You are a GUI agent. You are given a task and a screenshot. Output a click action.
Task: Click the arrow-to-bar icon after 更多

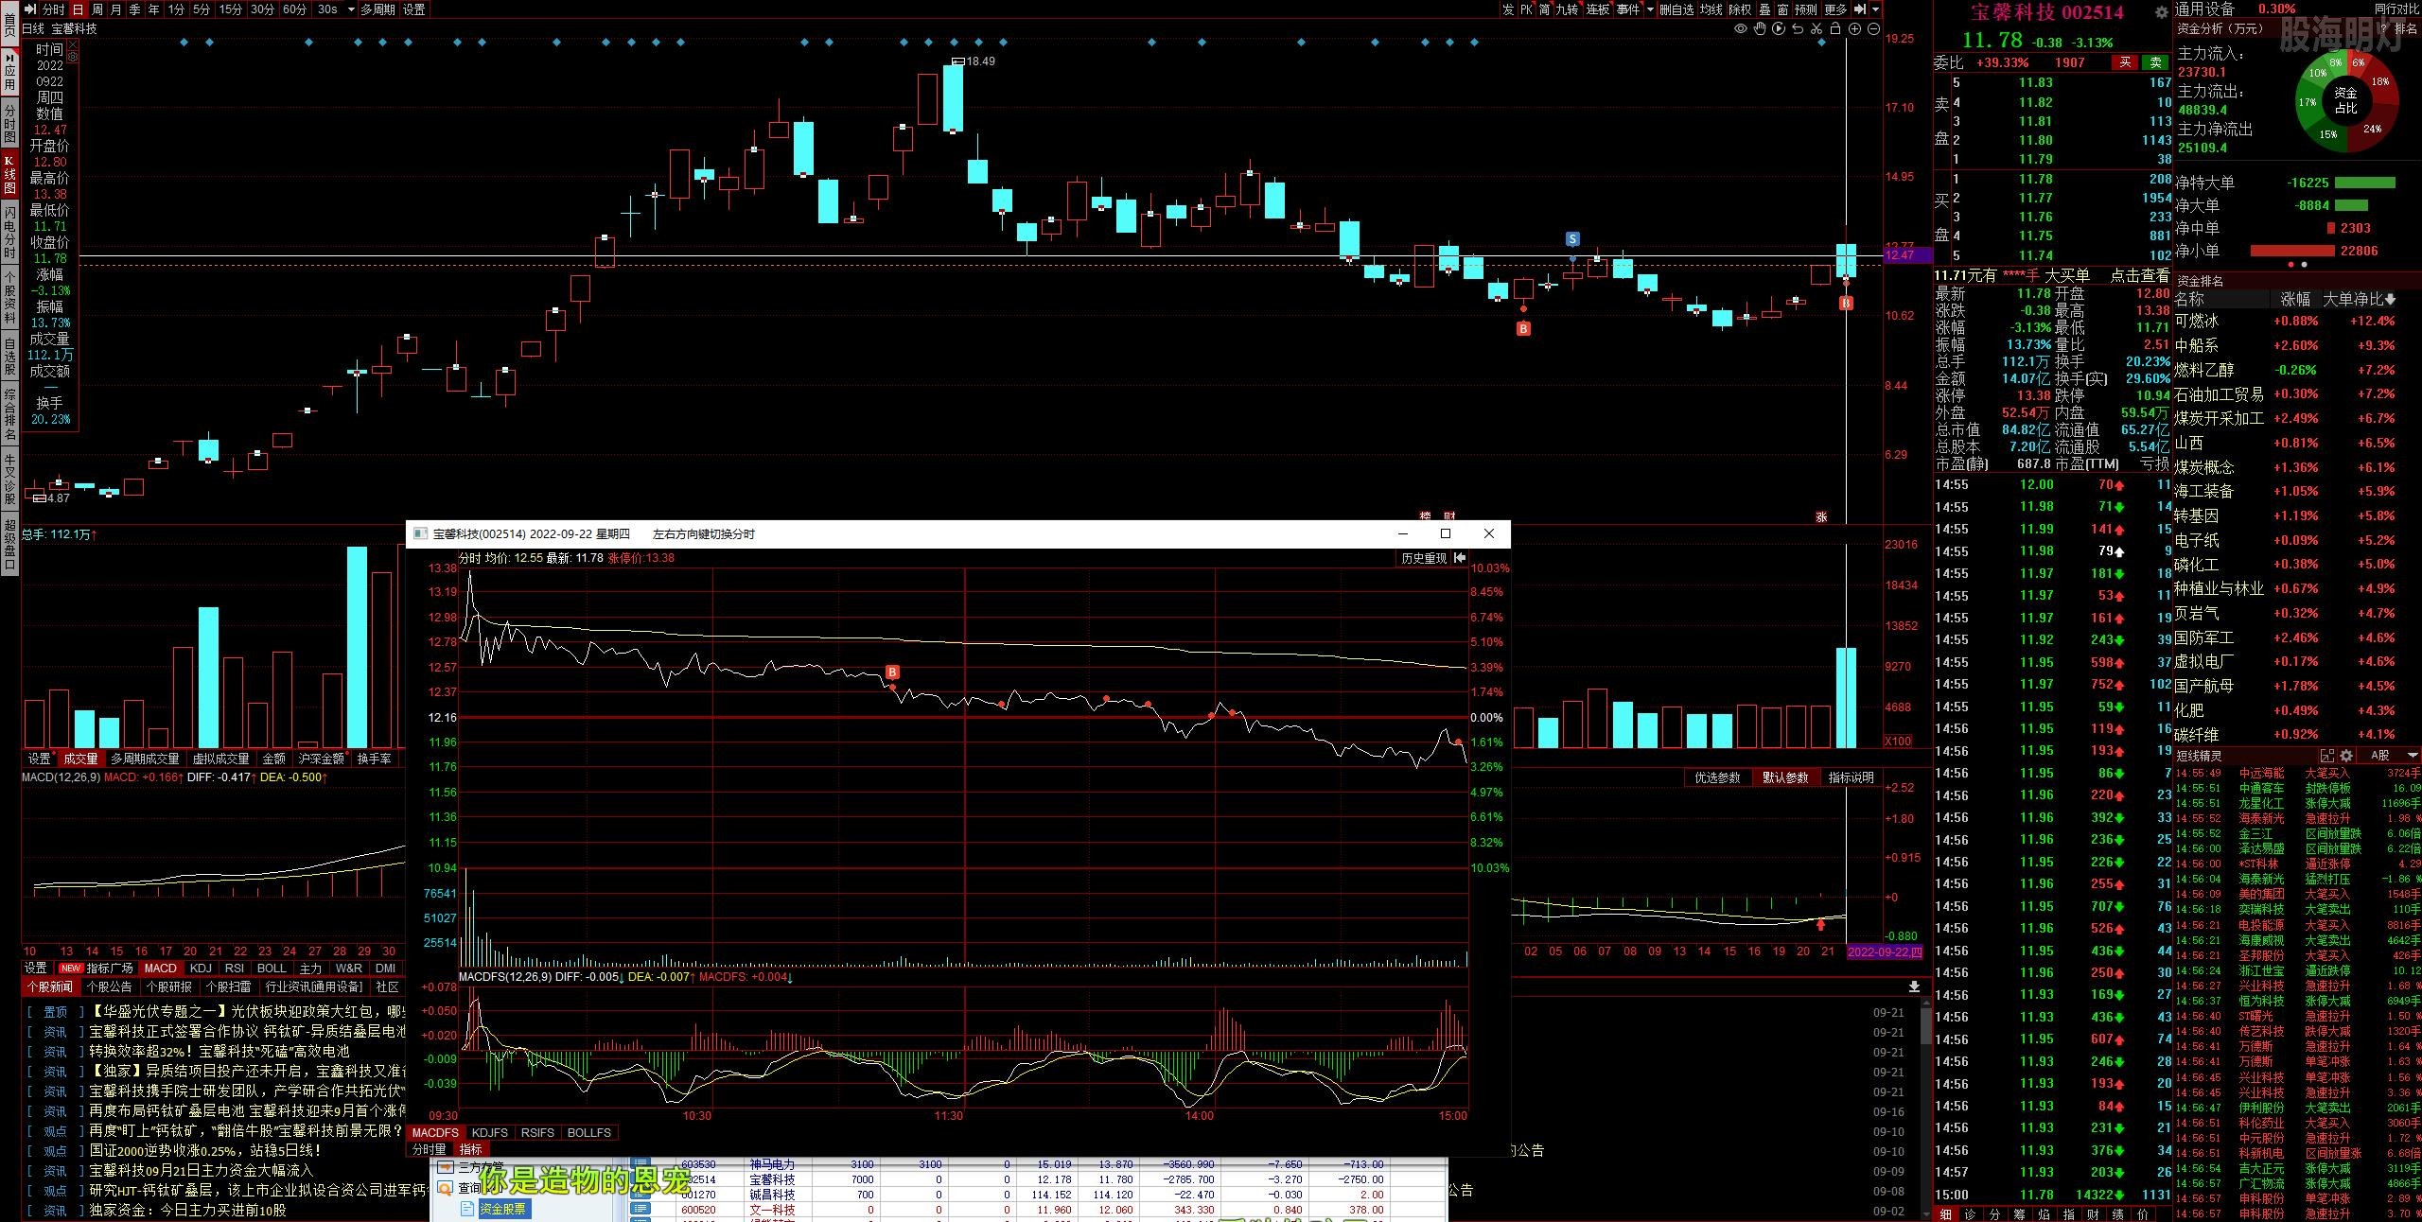tap(1860, 9)
